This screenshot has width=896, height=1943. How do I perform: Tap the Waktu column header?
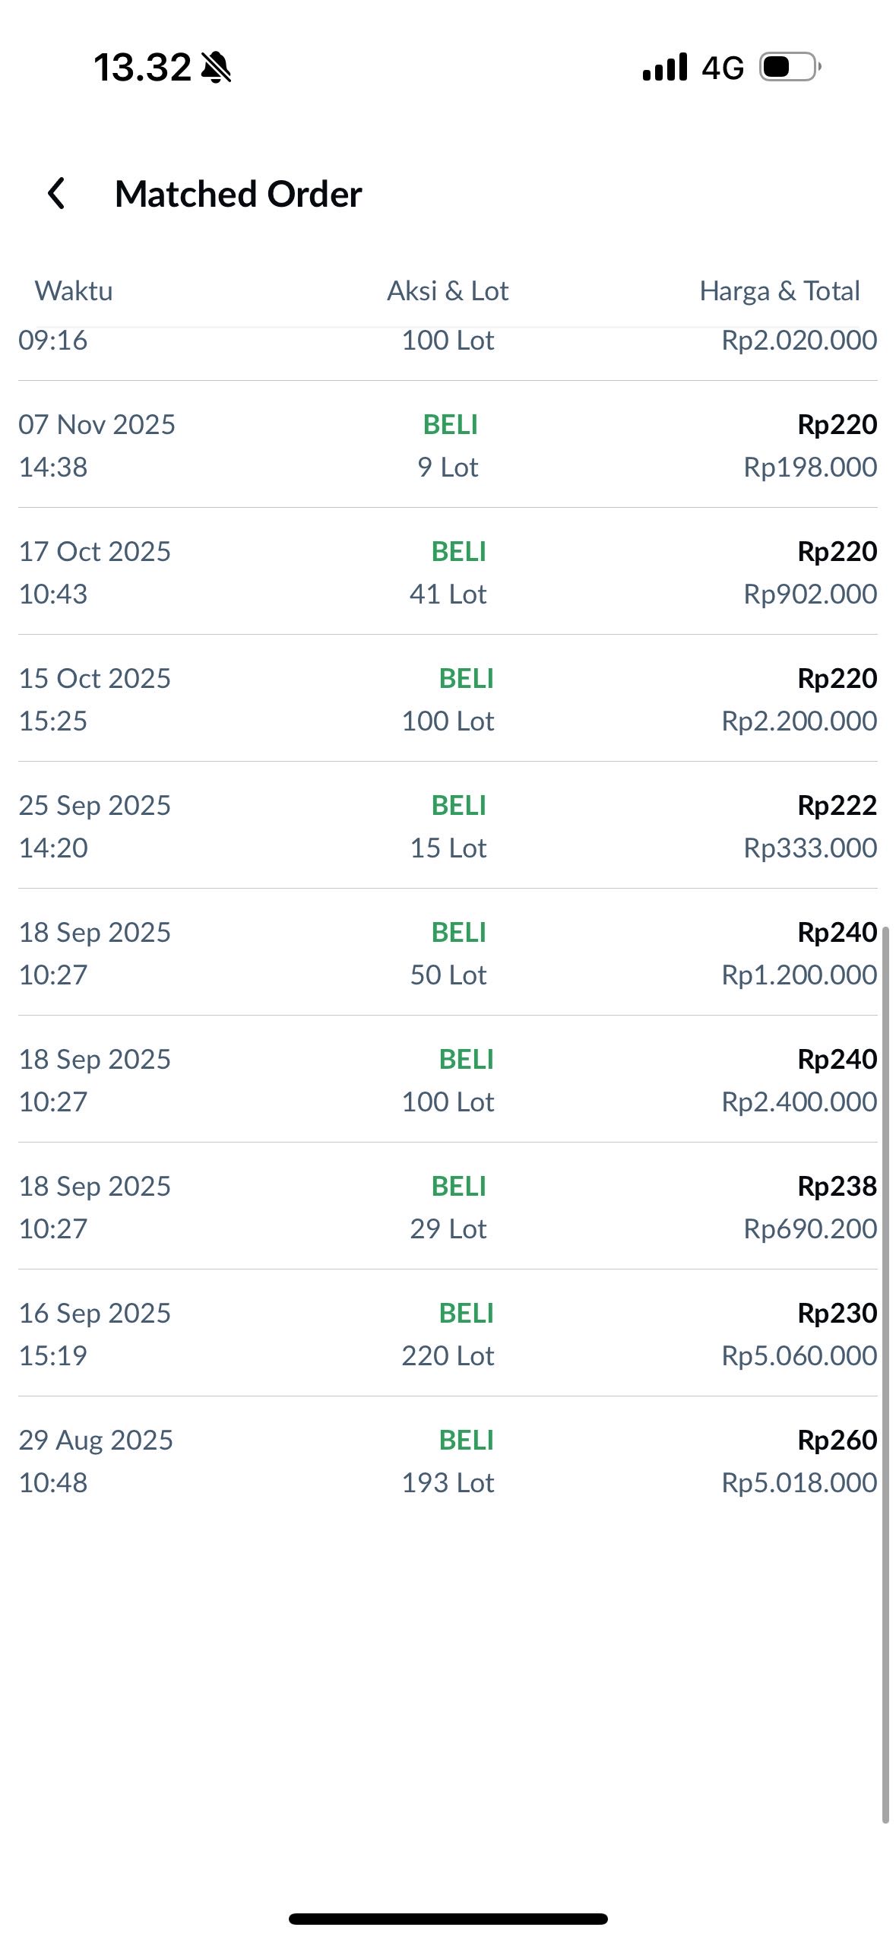pos(74,291)
